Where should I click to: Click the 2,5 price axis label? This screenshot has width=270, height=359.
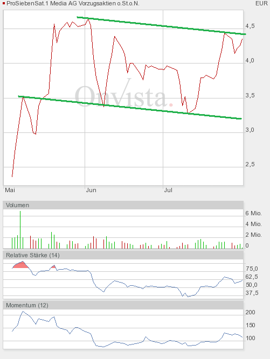(250, 164)
